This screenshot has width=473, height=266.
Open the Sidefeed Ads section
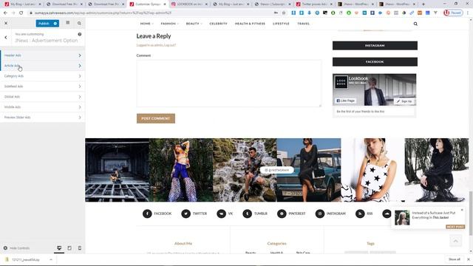click(43, 86)
